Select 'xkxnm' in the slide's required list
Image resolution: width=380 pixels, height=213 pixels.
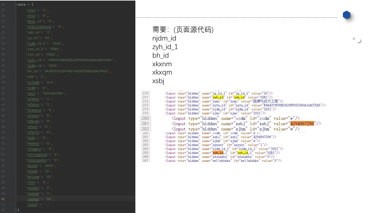pos(162,64)
